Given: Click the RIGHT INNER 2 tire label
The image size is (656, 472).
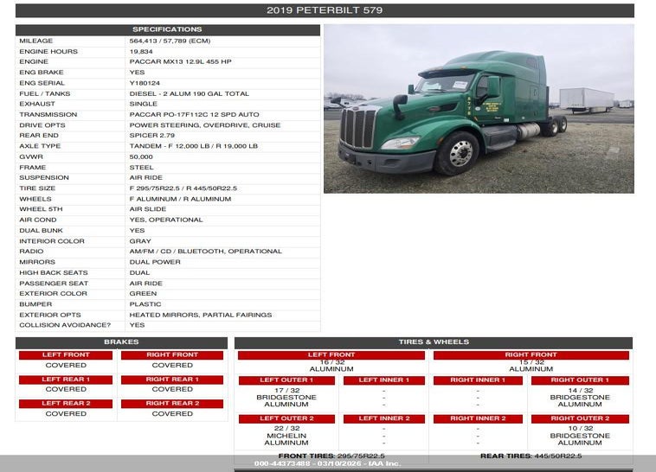Looking at the screenshot, I should [x=478, y=419].
